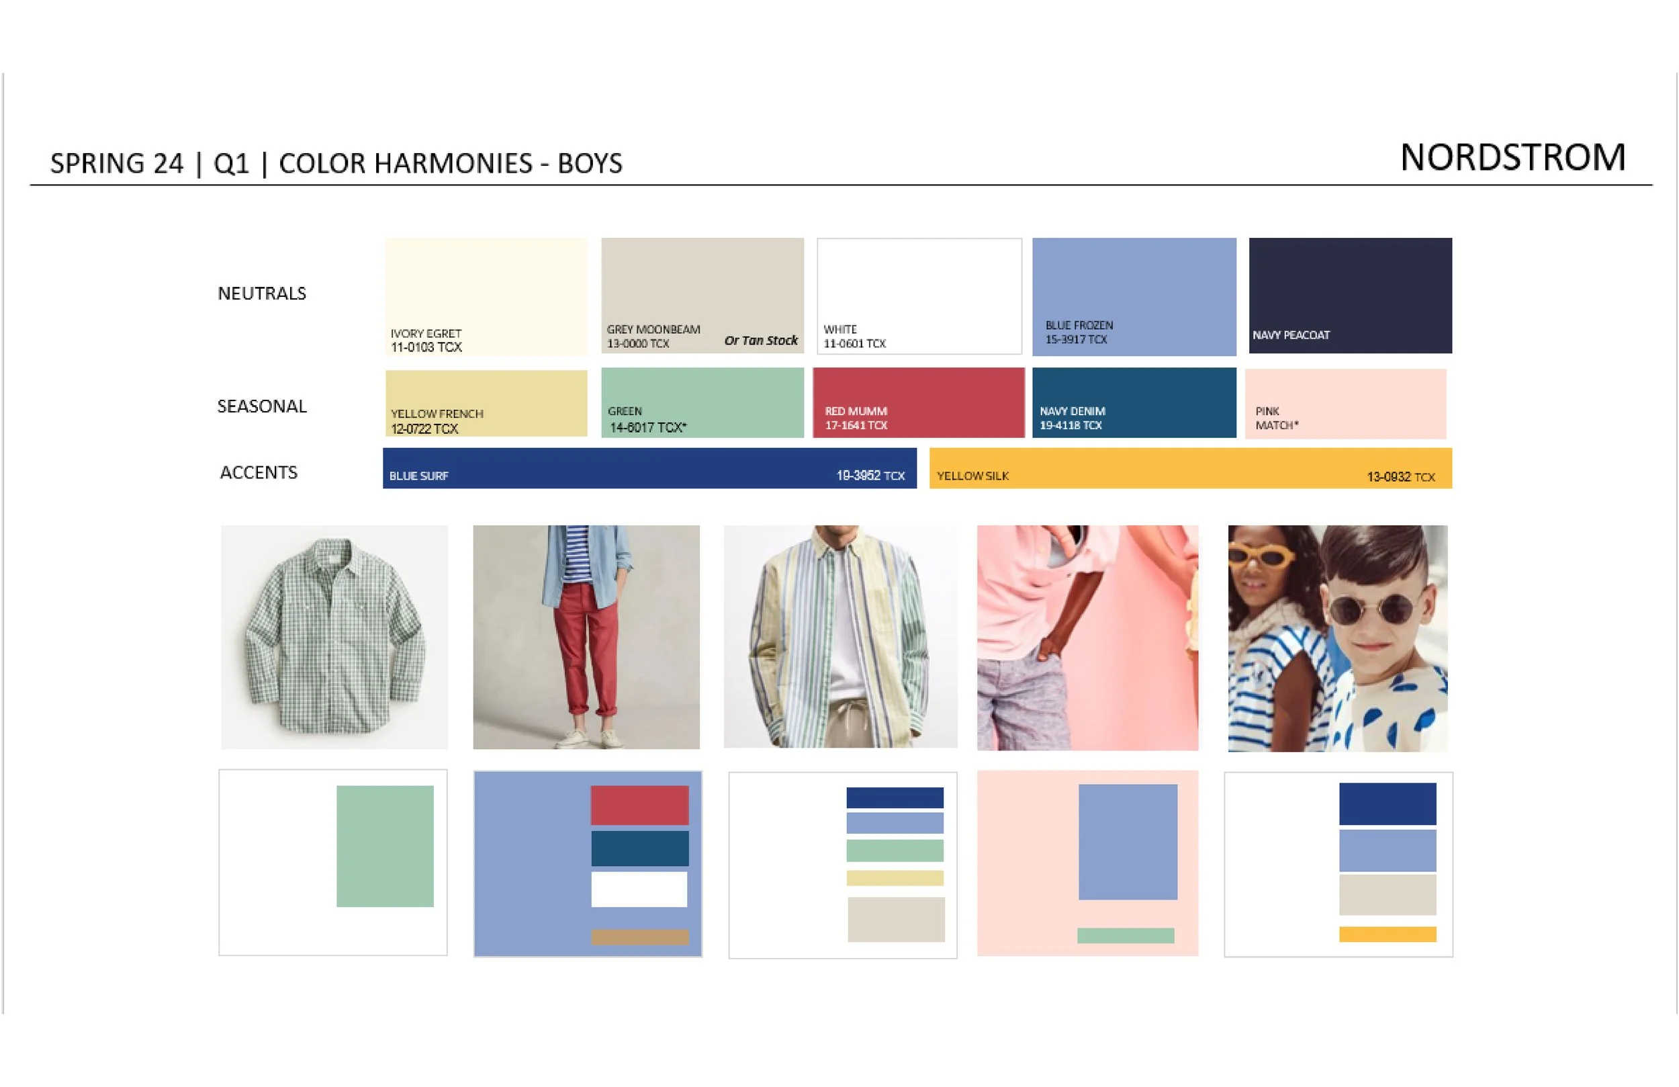Click blue frozen stripe in third harmony card
The image size is (1679, 1087).
[895, 823]
